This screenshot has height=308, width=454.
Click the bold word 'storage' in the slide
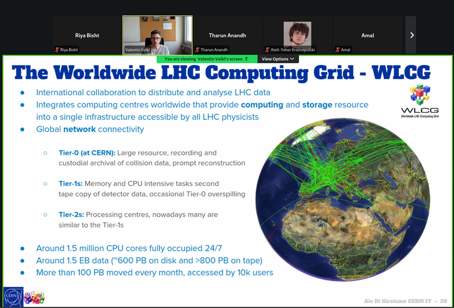click(x=317, y=105)
